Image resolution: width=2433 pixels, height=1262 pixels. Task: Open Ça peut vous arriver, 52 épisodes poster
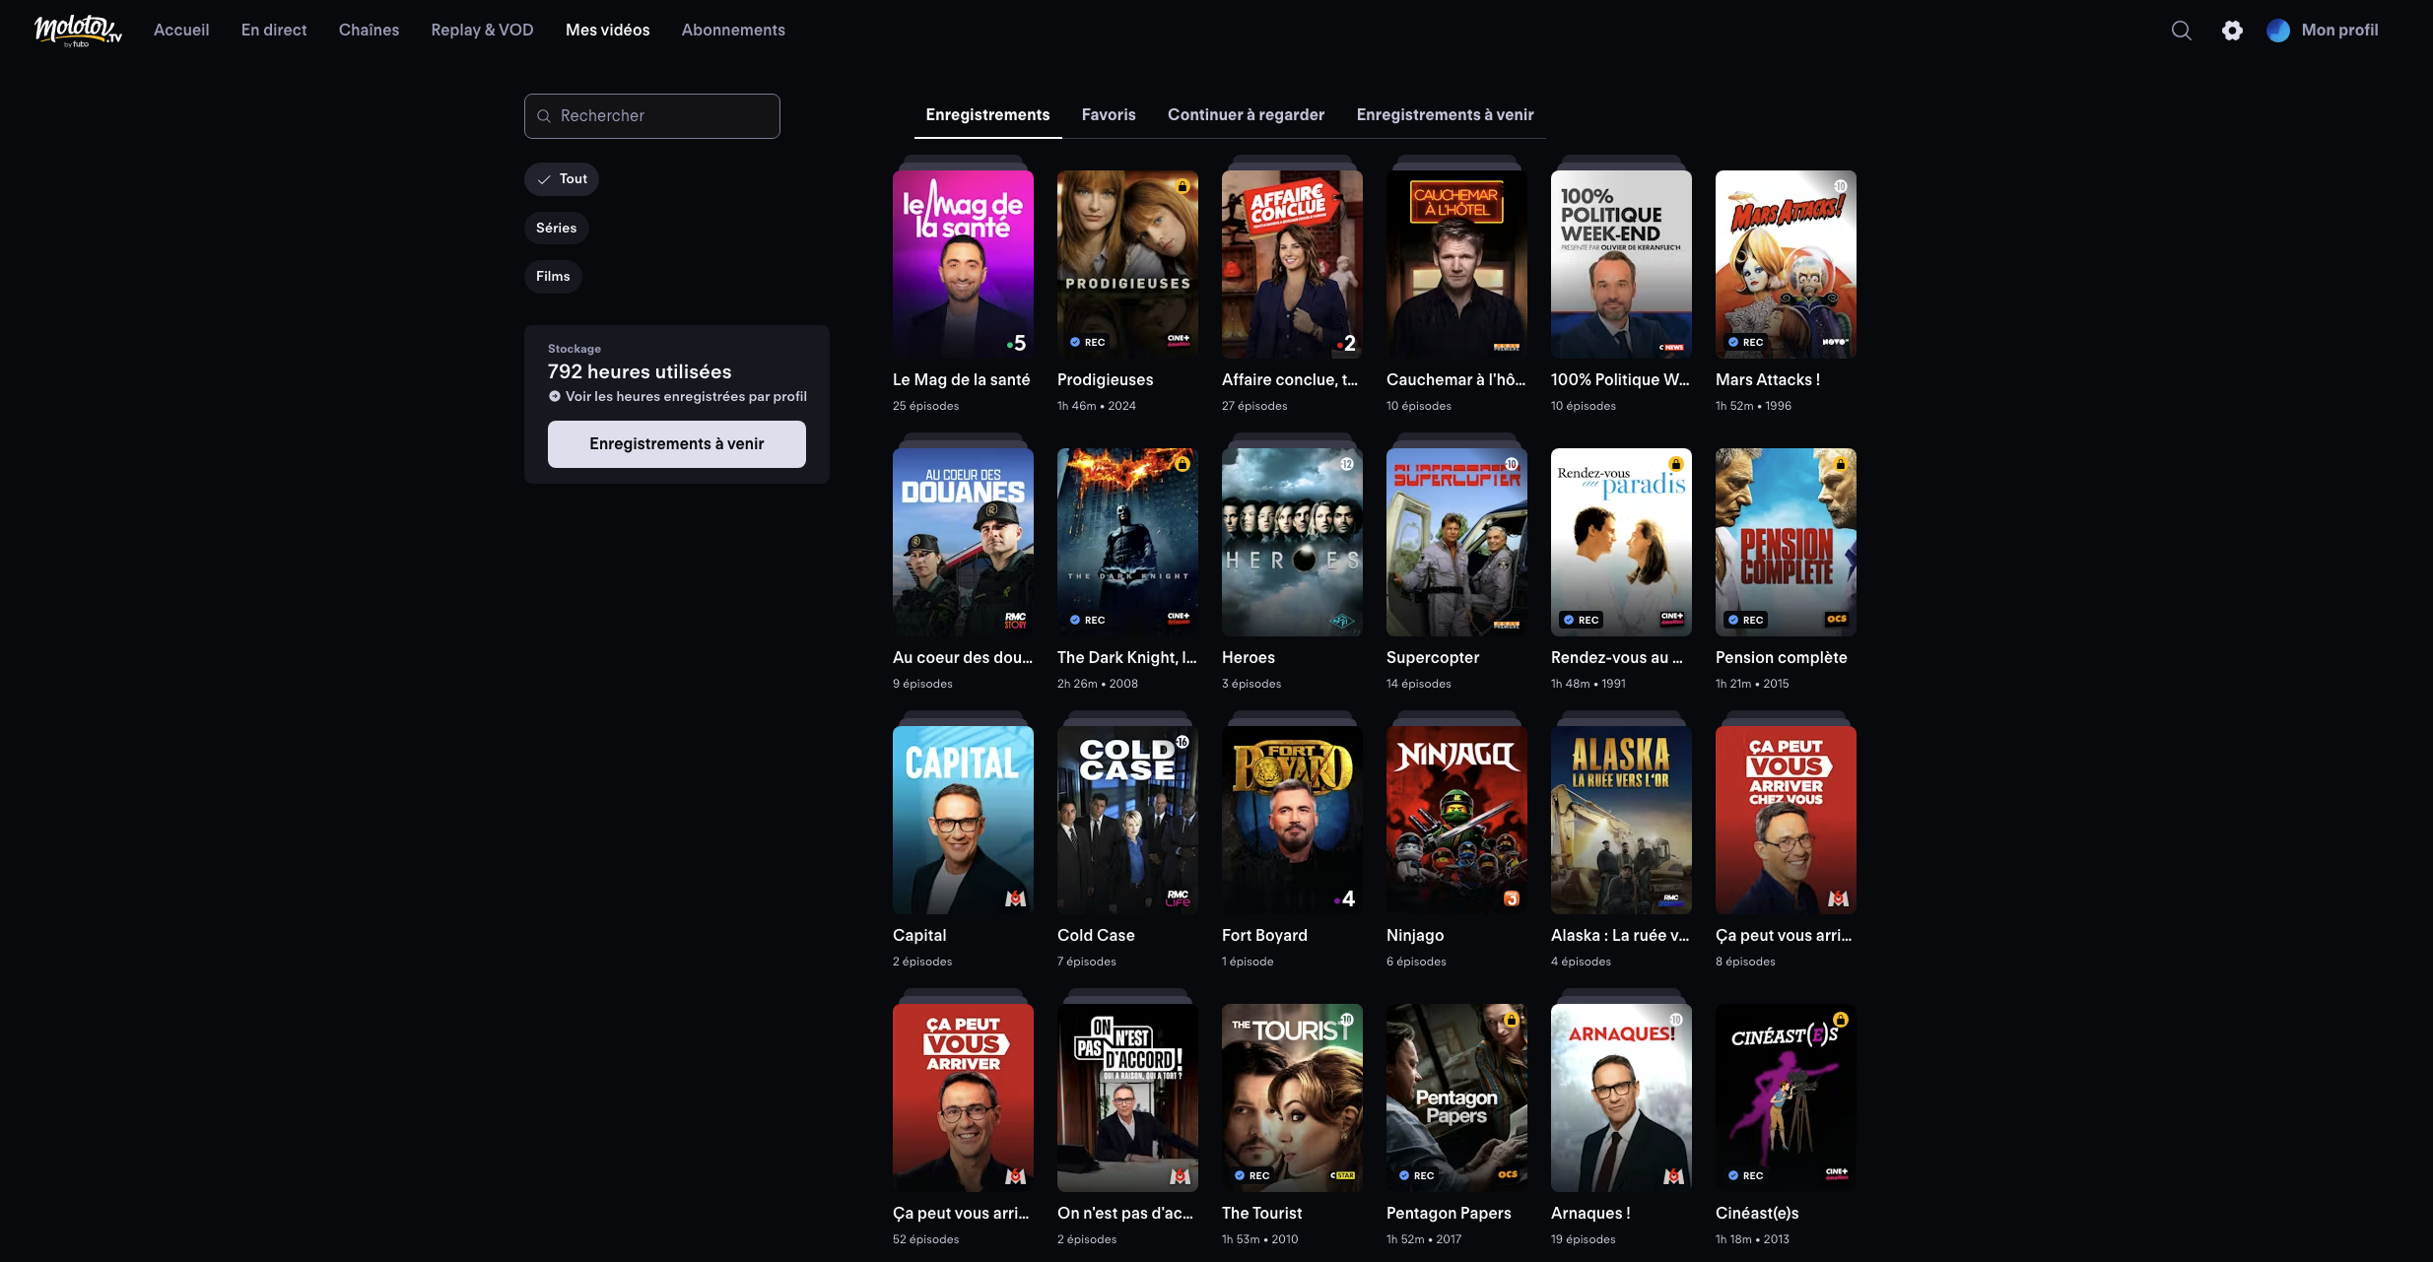pyautogui.click(x=963, y=1097)
